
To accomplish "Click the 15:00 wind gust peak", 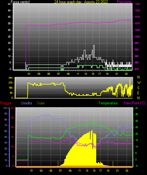I will click(x=94, y=45).
